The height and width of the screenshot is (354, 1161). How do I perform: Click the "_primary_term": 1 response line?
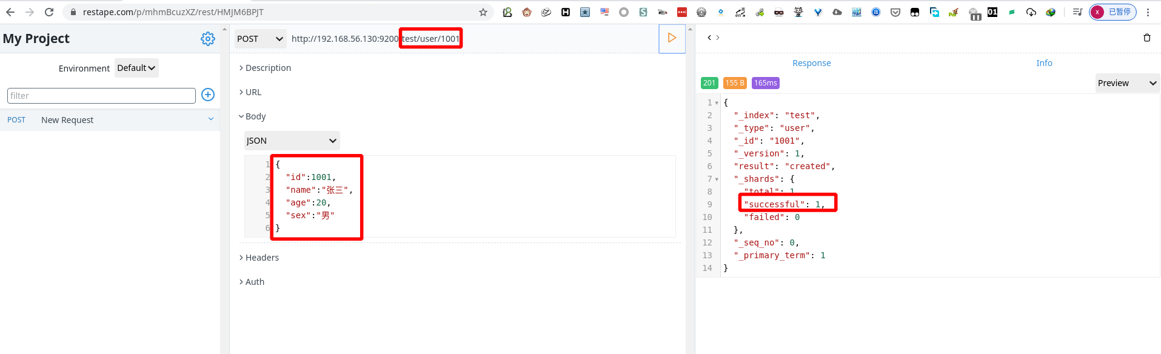tap(780, 255)
